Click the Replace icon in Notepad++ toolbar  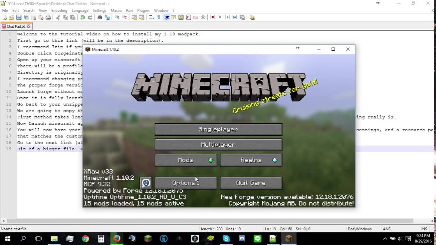pyautogui.click(x=107, y=17)
